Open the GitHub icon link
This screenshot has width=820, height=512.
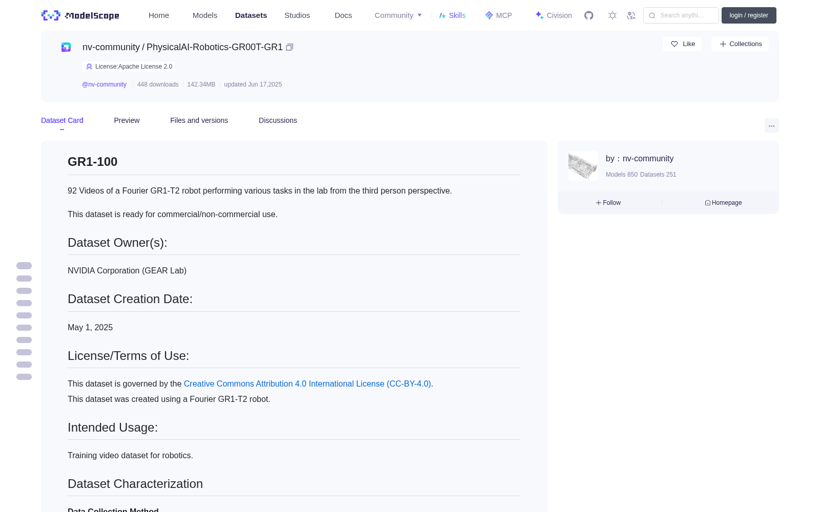click(x=589, y=15)
